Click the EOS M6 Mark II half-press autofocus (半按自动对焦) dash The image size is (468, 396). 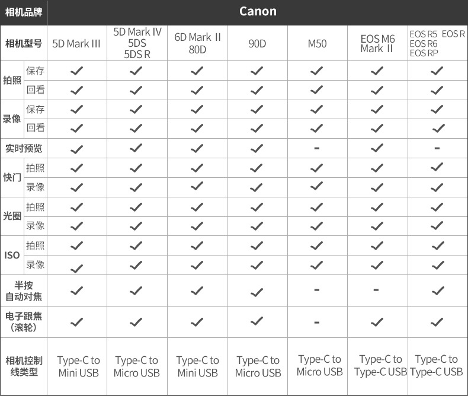point(377,290)
